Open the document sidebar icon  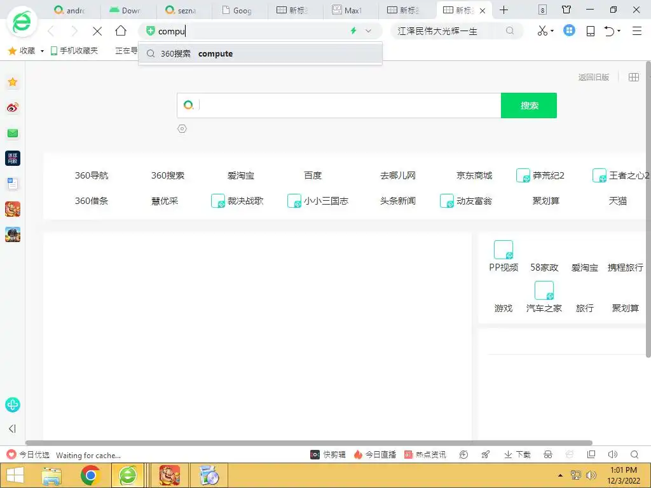tap(13, 184)
